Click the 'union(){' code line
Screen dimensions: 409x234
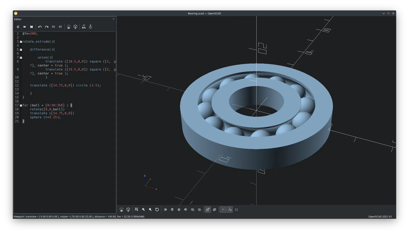pyautogui.click(x=45, y=57)
